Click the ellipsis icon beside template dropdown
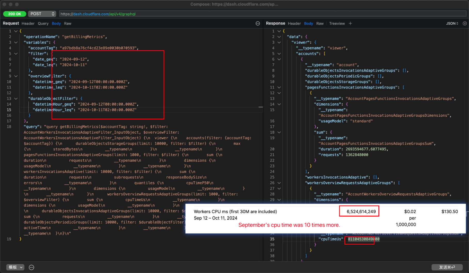Viewport: 469px width, 273px height. coord(31,267)
